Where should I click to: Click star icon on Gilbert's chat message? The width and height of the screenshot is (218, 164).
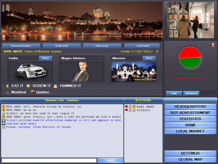pyautogui.click(x=4, y=113)
